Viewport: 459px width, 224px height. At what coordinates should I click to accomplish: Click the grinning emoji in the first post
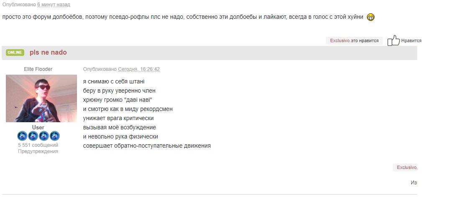coord(371,17)
